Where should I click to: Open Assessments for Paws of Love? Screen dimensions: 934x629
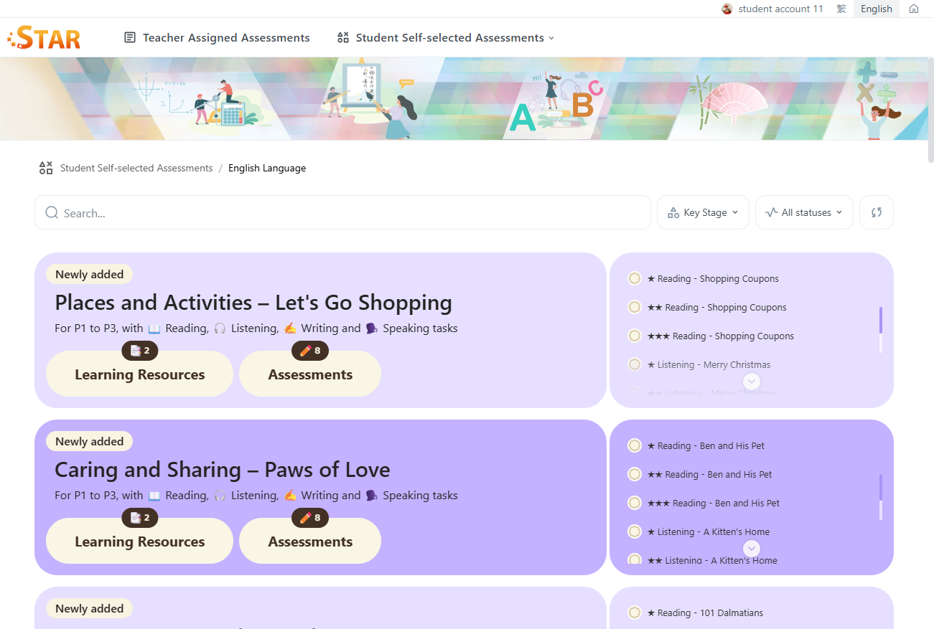310,541
